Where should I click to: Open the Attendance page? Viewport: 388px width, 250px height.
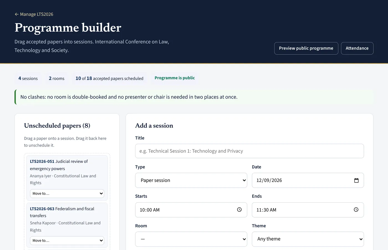click(x=357, y=48)
